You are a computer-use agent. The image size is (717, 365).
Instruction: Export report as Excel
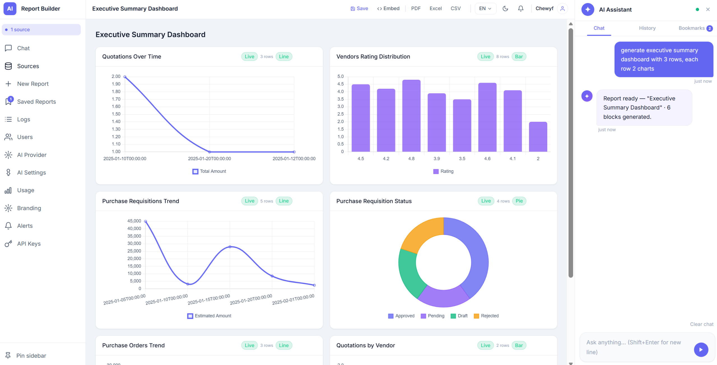coord(436,9)
